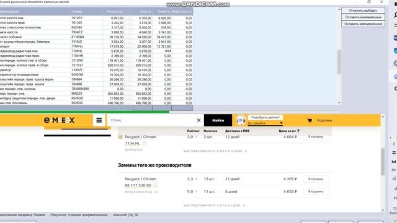Click the Exist.ru column header
397x223 pixels.
[x=143, y=12]
